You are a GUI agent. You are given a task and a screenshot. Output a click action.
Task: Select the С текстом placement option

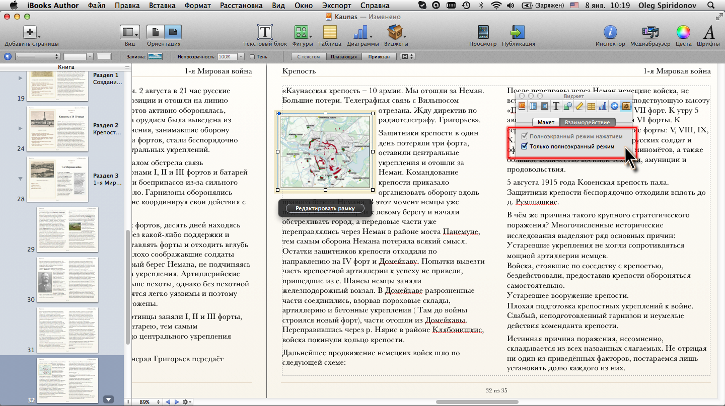pyautogui.click(x=308, y=57)
